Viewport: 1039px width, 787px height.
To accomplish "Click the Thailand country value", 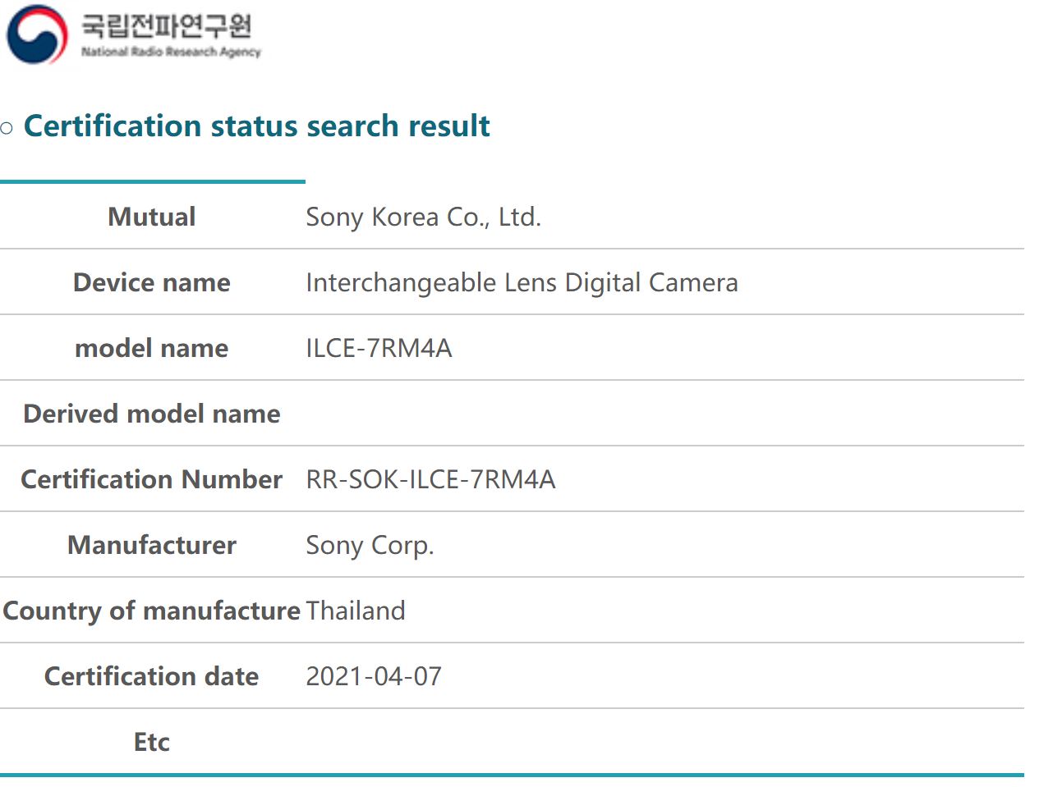I will [356, 611].
